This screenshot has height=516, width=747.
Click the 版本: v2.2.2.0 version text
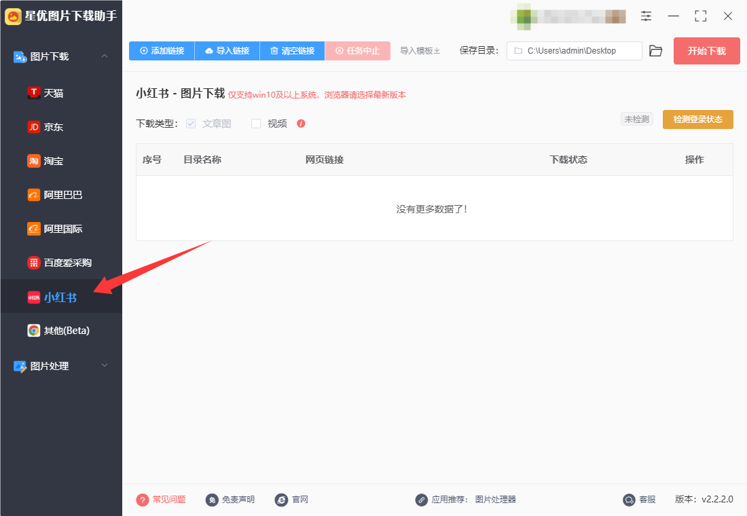[704, 499]
